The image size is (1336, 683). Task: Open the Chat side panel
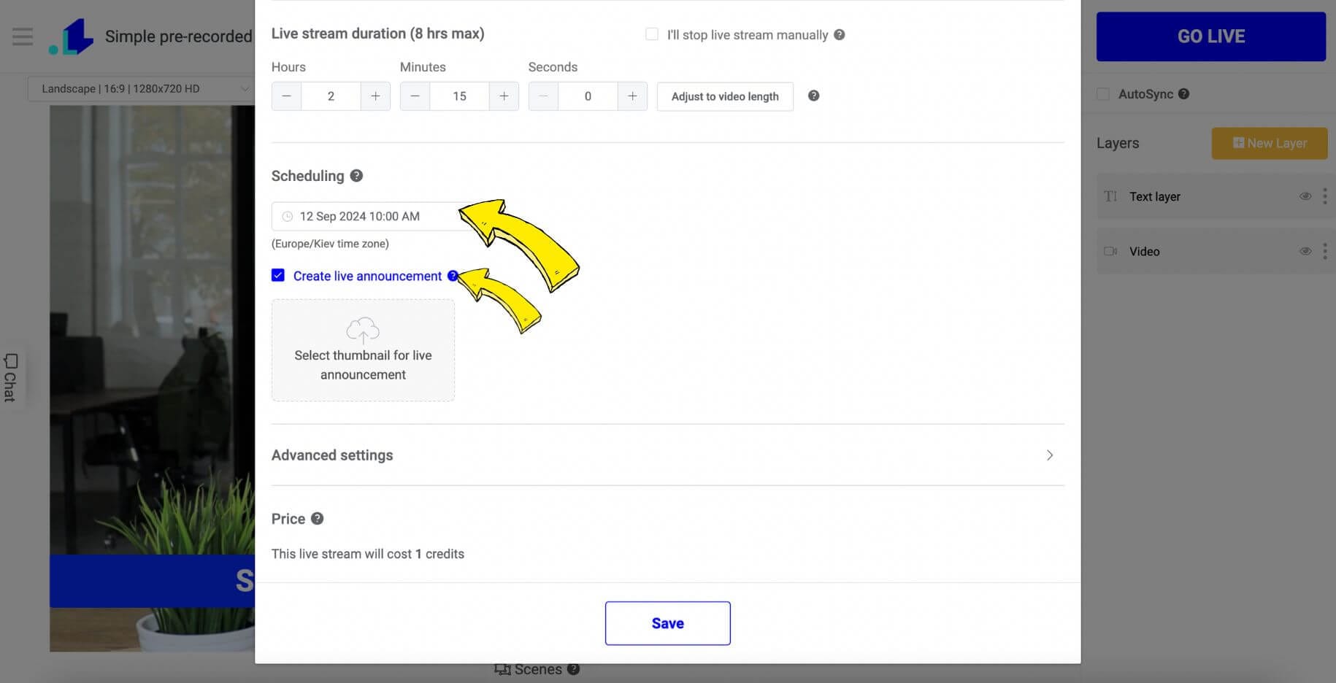(x=10, y=377)
